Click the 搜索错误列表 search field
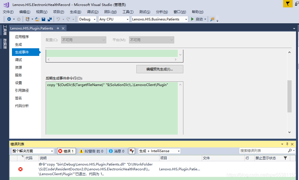The width and height of the screenshot is (299, 180). pyautogui.click(x=263, y=151)
